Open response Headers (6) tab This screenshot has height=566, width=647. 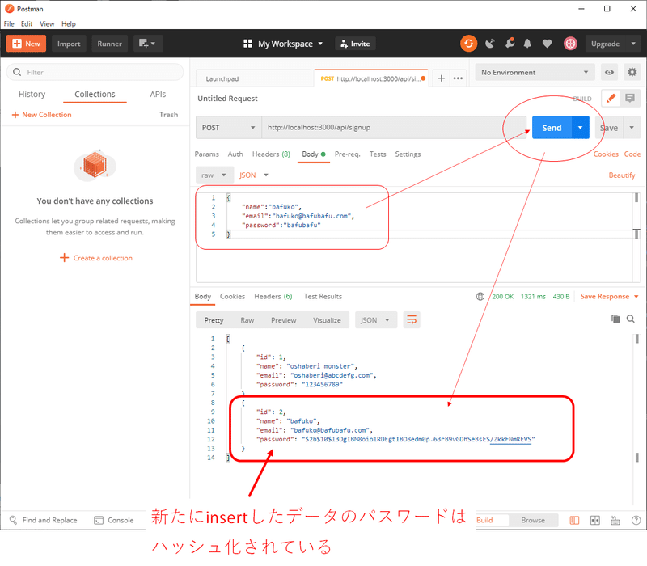tap(273, 297)
